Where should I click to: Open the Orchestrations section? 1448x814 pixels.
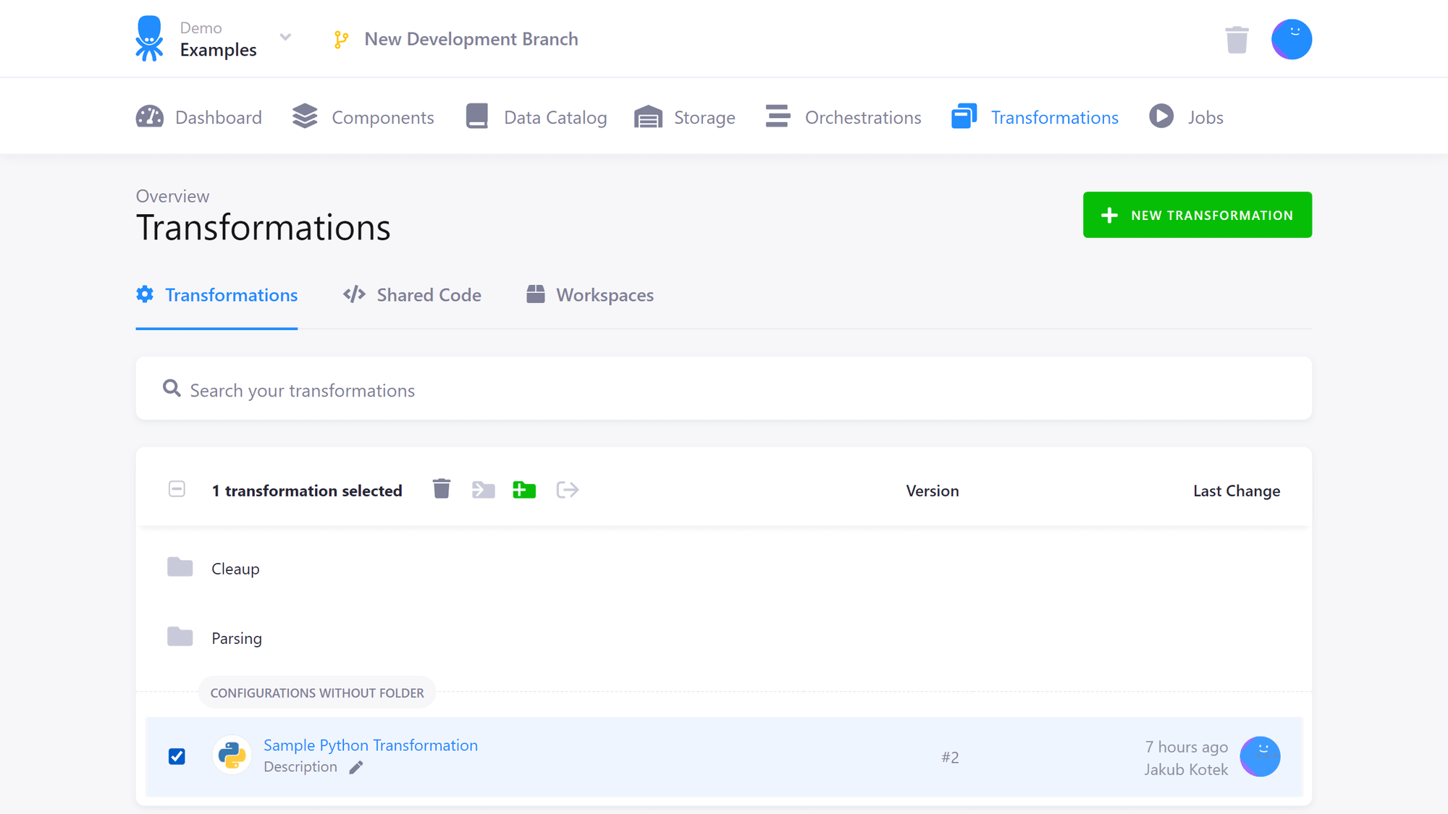843,116
